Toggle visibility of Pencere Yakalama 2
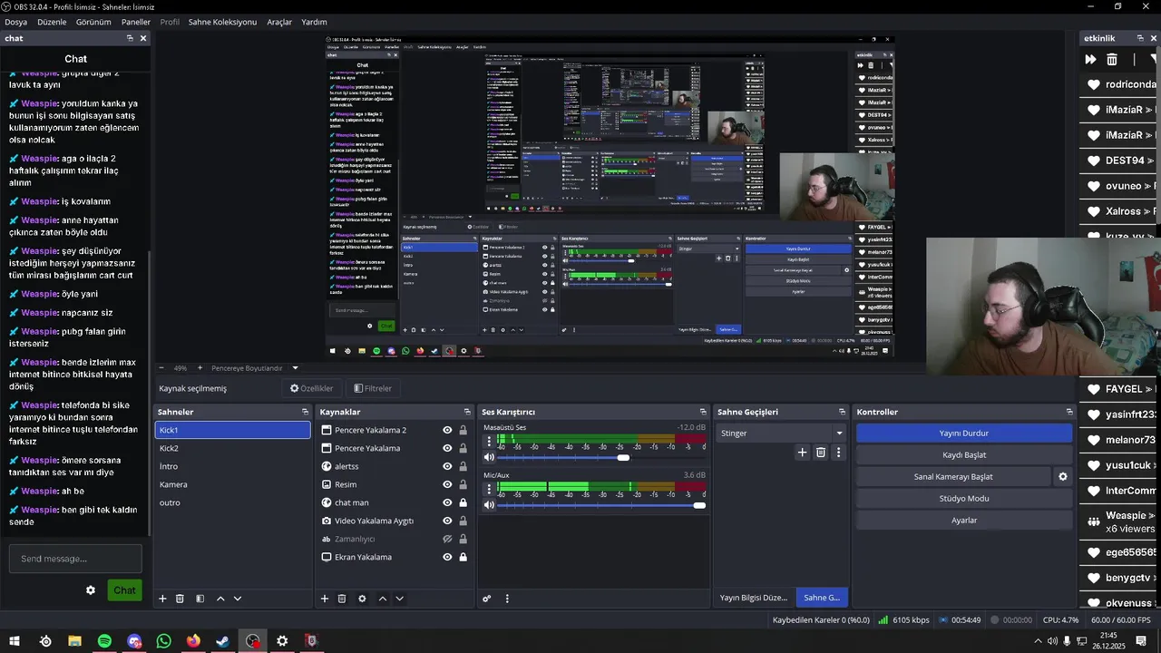Image resolution: width=1161 pixels, height=653 pixels. [447, 430]
